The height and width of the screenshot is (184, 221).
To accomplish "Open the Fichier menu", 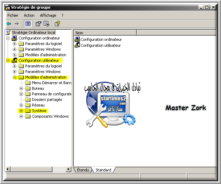I will (13, 15).
